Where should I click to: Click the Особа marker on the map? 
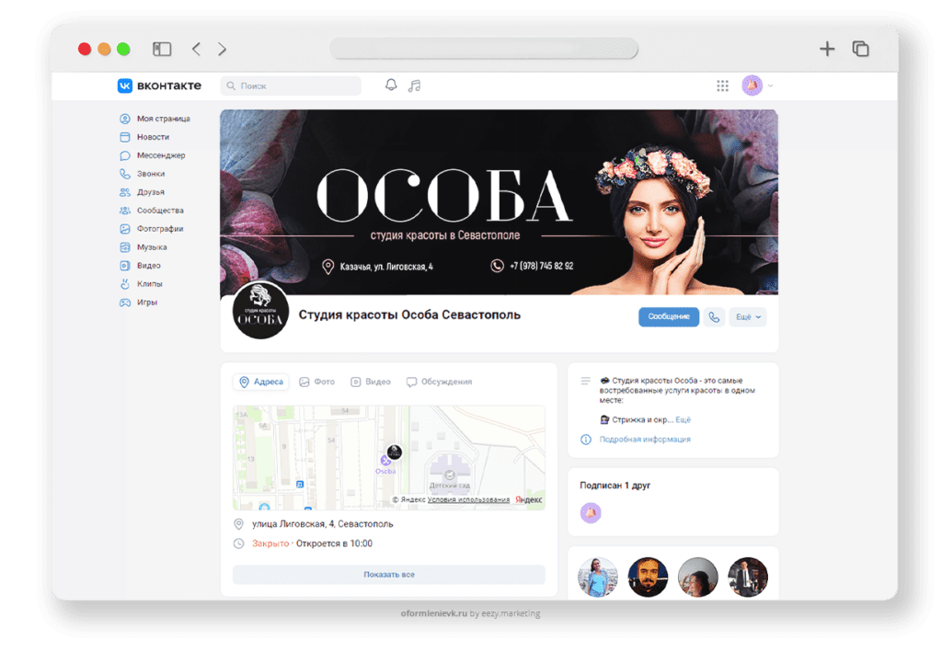click(394, 452)
